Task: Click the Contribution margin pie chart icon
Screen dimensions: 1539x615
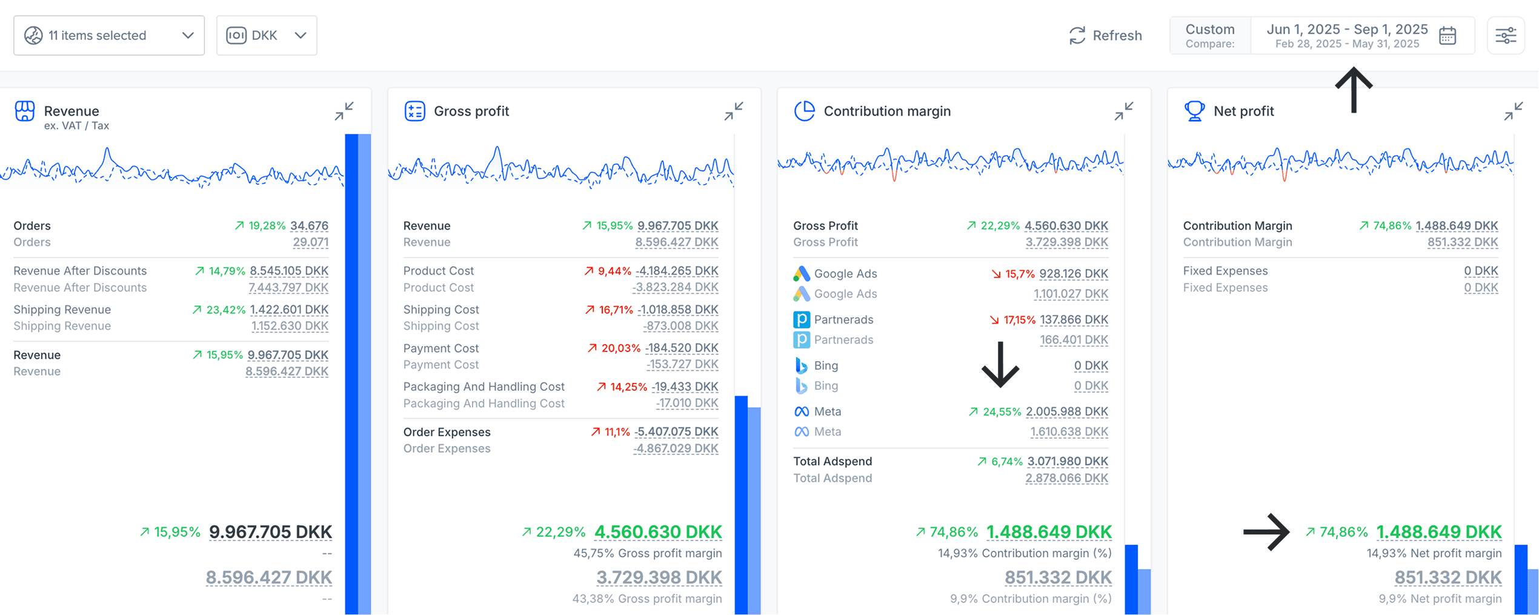Action: click(x=804, y=111)
